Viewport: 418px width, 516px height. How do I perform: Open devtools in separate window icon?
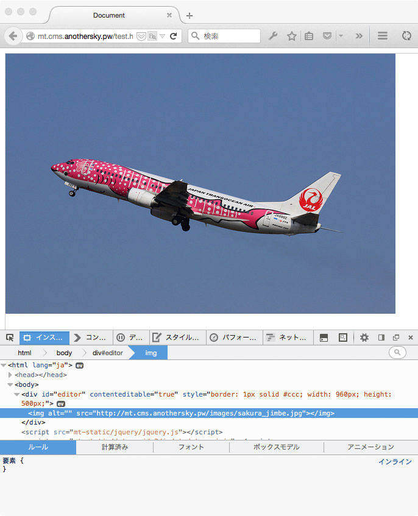click(396, 338)
